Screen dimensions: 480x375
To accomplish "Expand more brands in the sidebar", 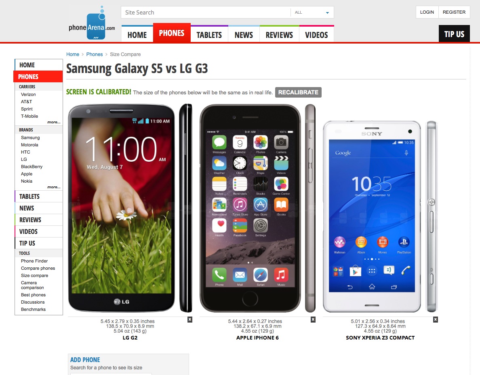I will pos(54,187).
